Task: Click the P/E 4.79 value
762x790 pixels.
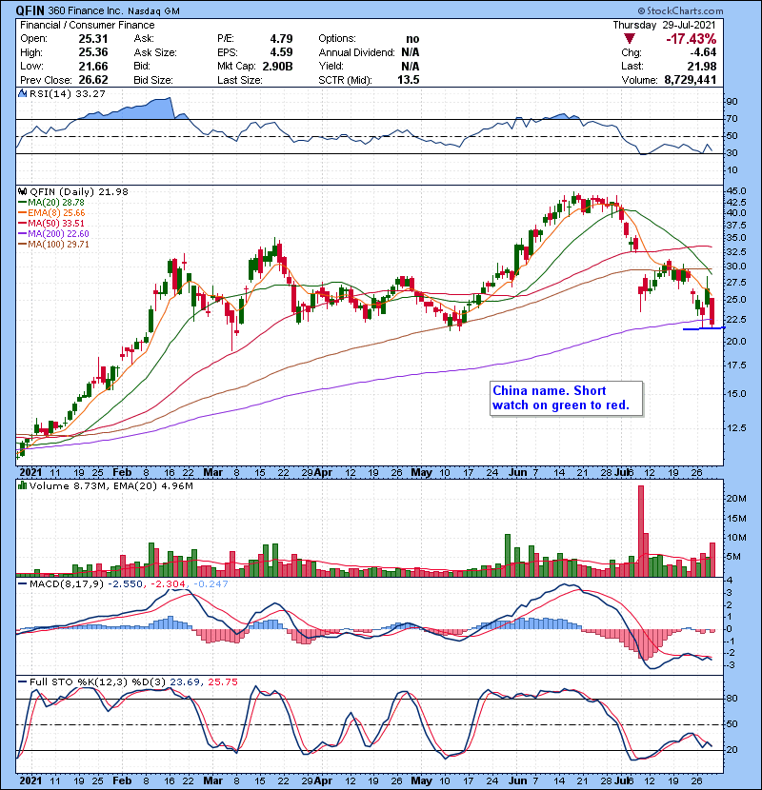Action: [x=281, y=39]
